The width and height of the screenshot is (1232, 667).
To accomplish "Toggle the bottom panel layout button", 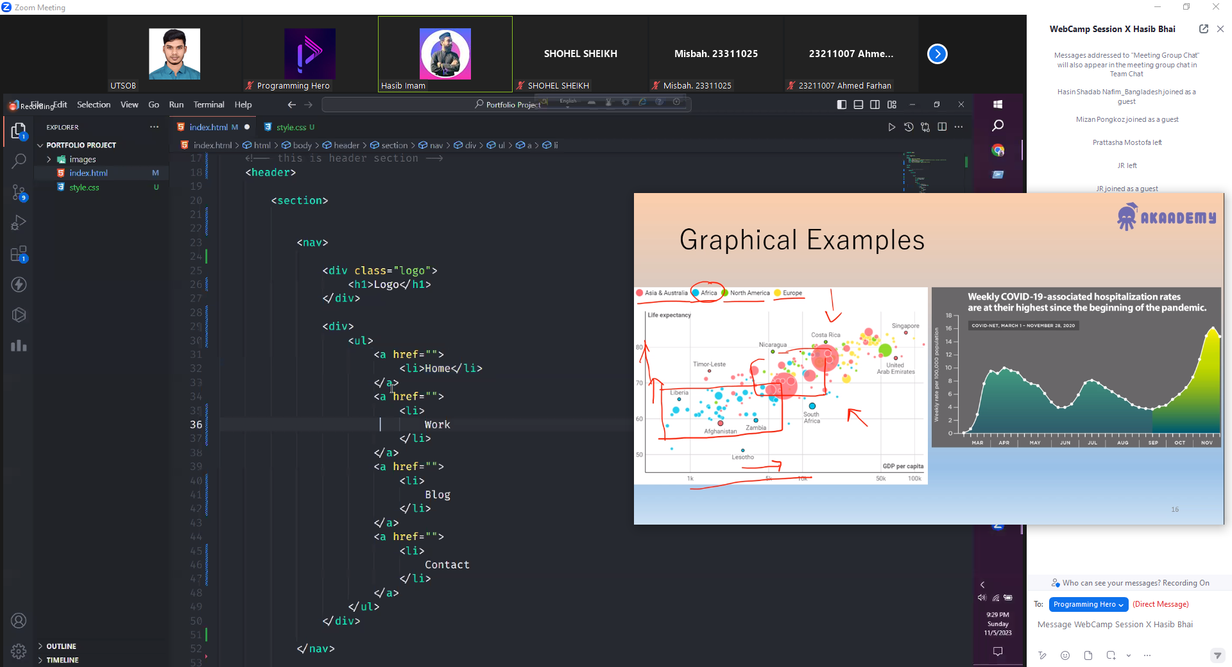I will point(859,105).
